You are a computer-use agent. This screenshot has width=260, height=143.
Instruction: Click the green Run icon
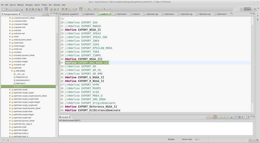(33, 9)
